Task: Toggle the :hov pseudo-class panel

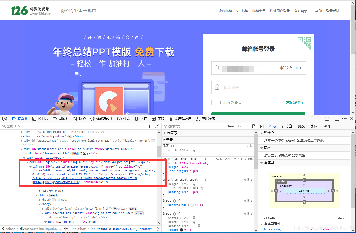Action: point(230,126)
